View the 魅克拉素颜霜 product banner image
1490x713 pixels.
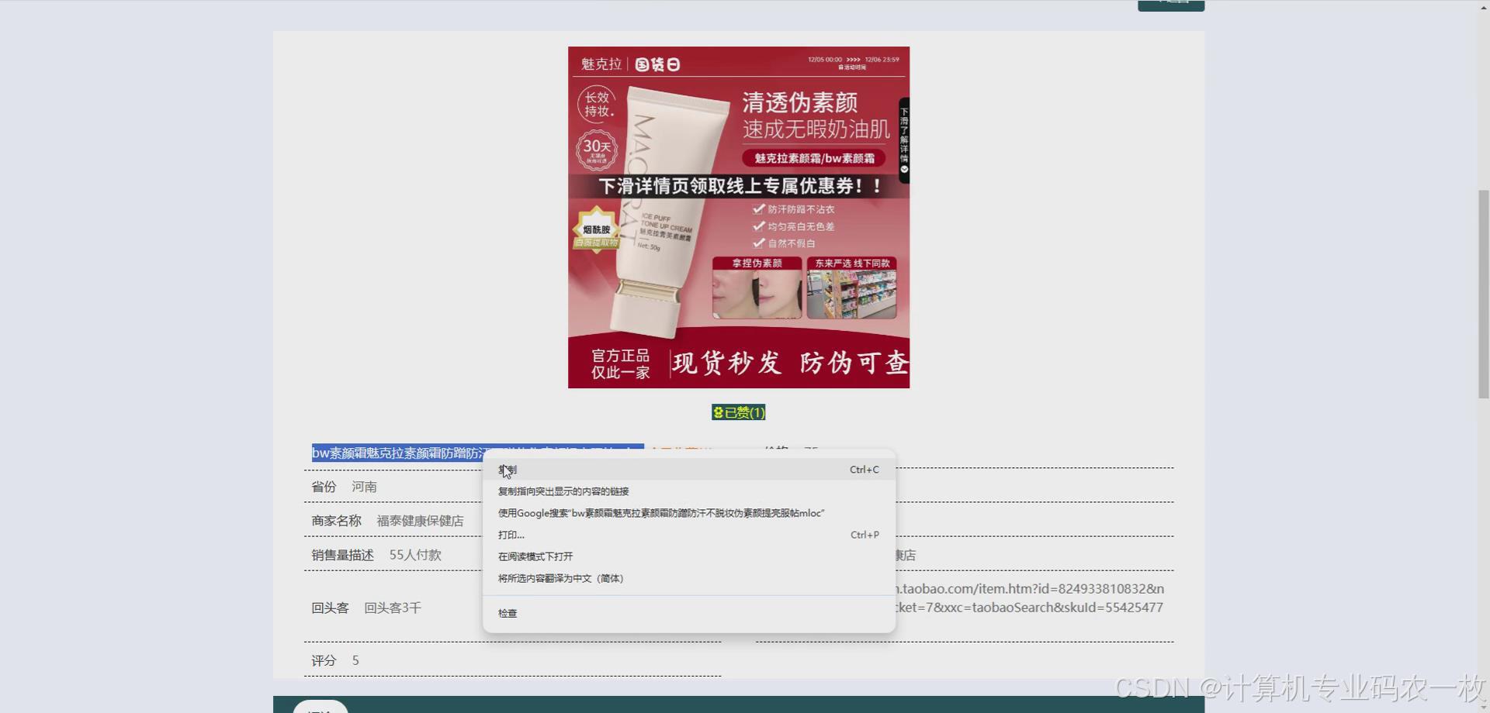[738, 216]
